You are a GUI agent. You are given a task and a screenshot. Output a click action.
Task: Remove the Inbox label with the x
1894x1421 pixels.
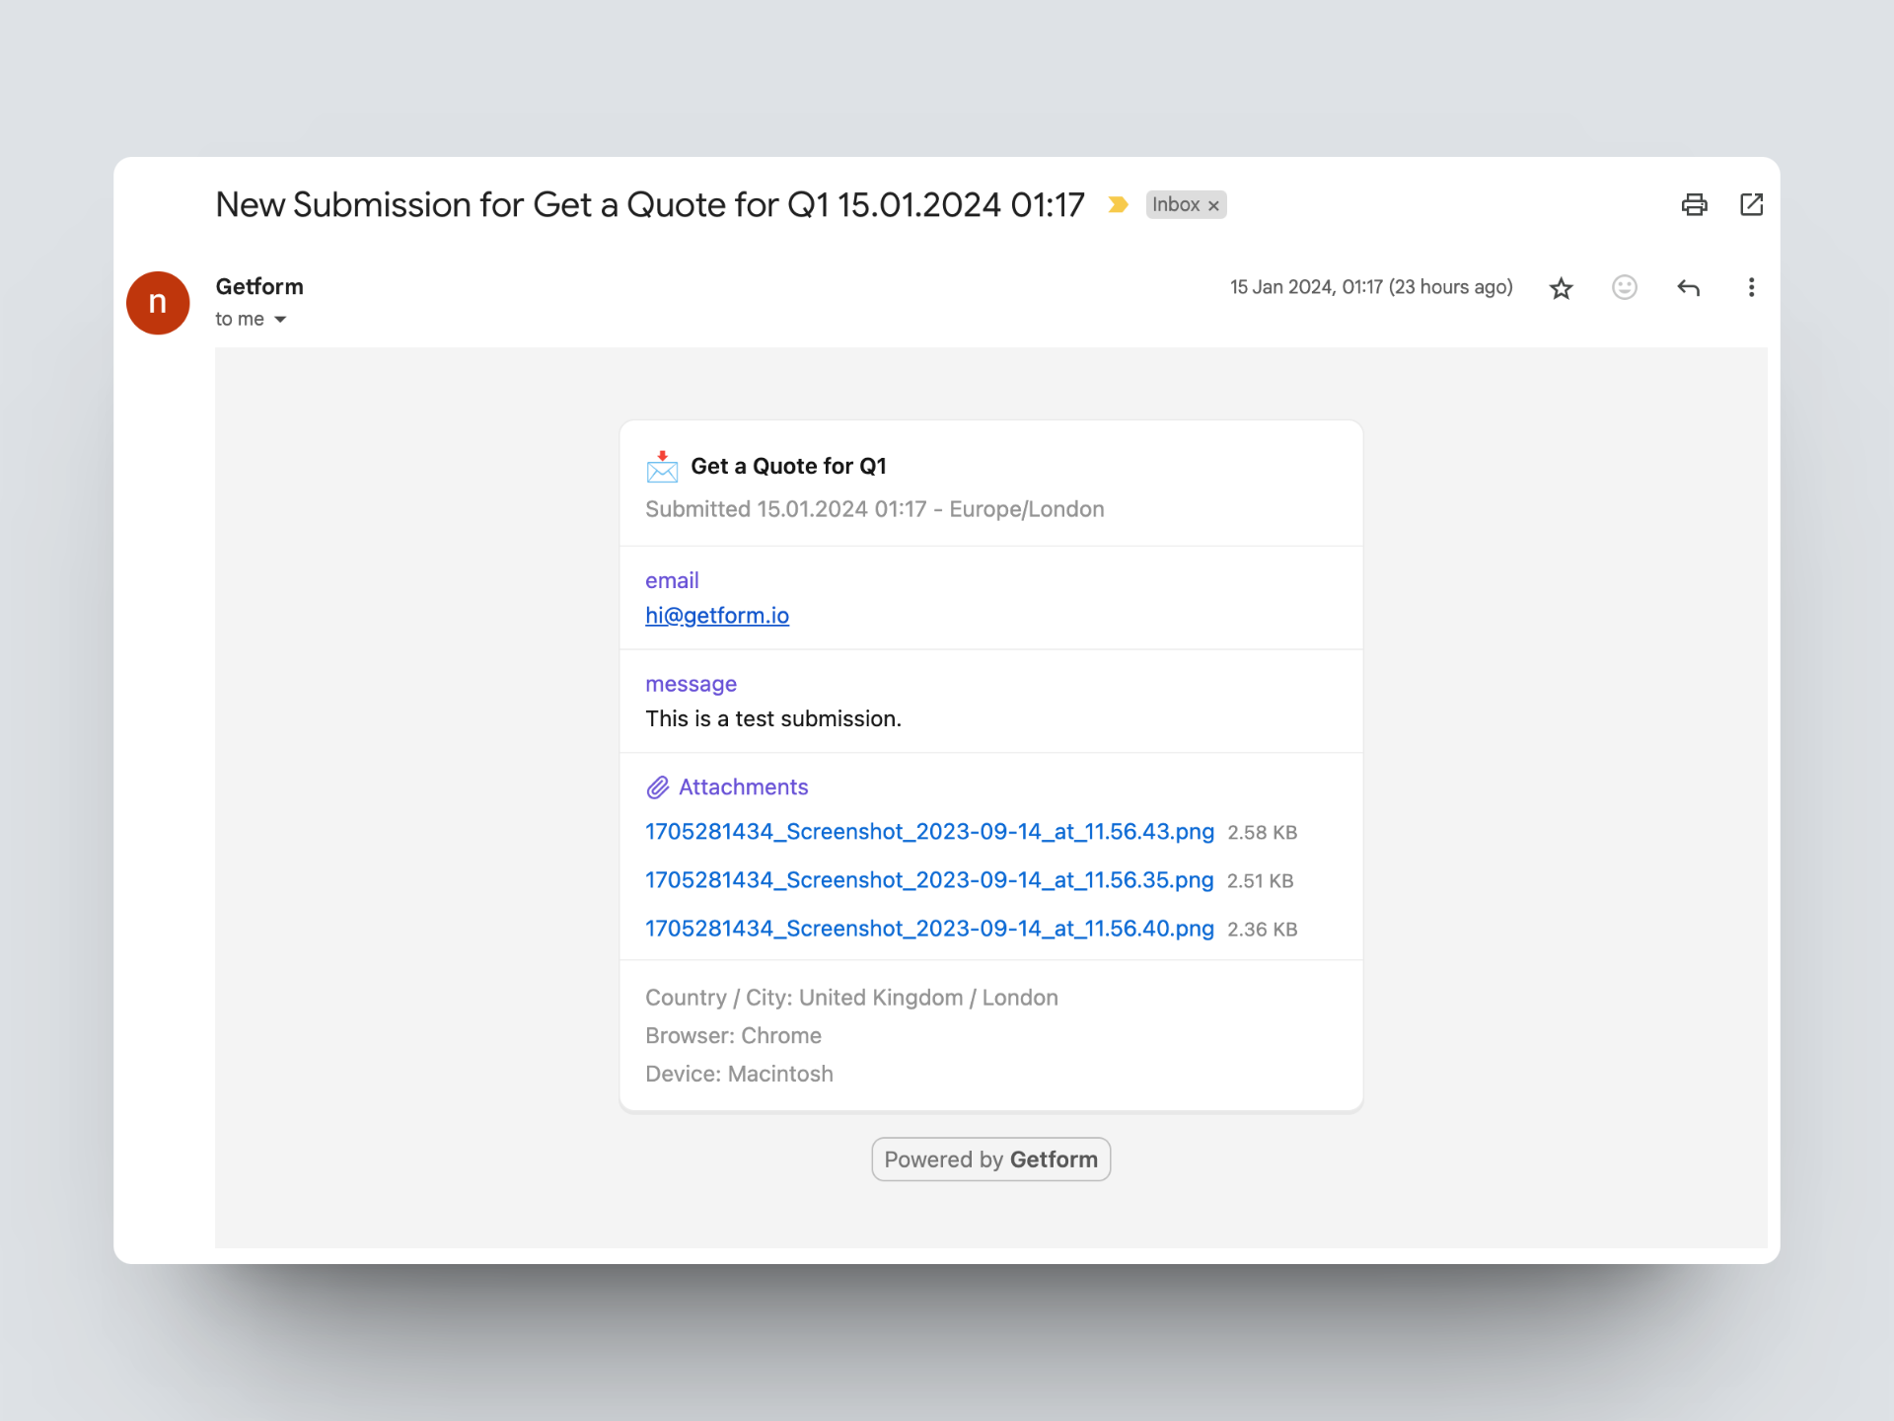point(1213,205)
